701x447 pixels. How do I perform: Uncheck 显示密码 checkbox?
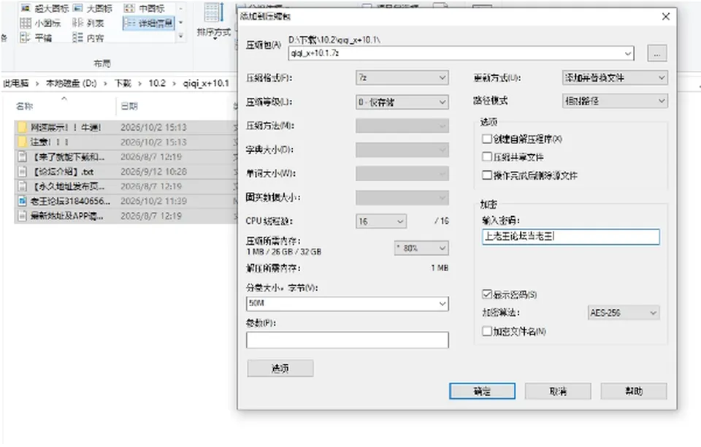point(487,294)
